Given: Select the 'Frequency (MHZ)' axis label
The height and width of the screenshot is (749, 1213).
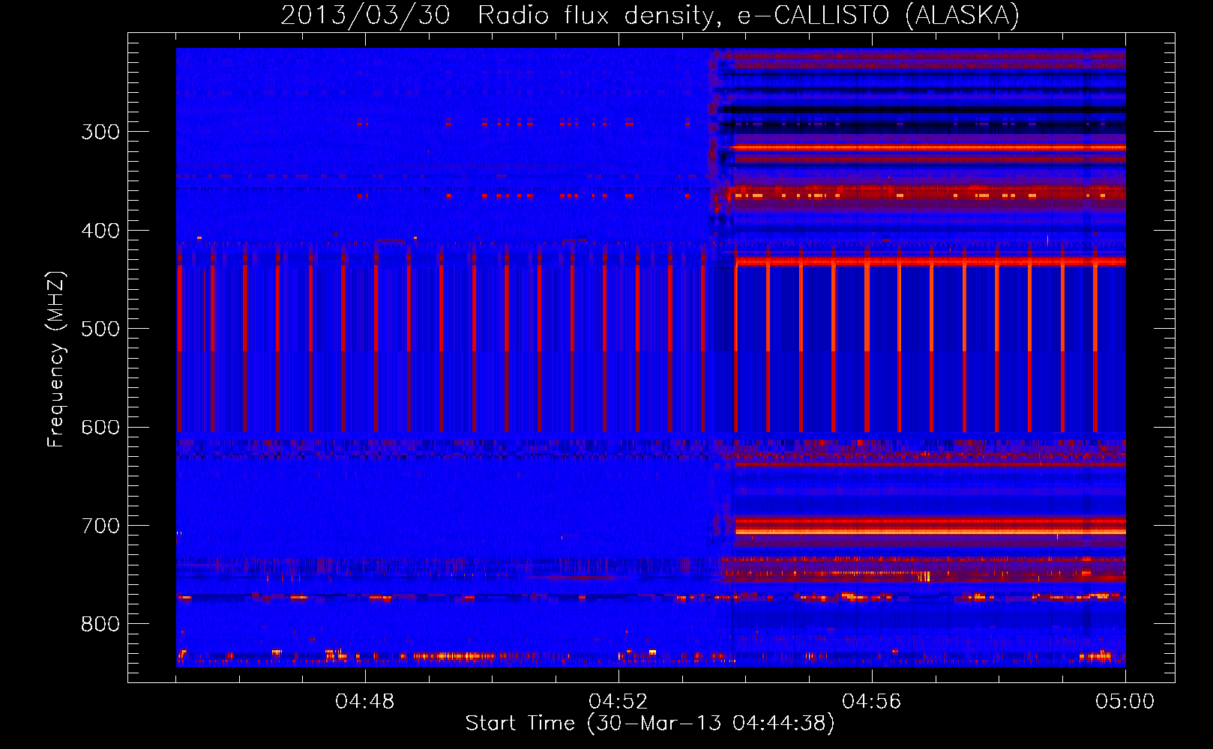Looking at the screenshot, I should pyautogui.click(x=56, y=359).
